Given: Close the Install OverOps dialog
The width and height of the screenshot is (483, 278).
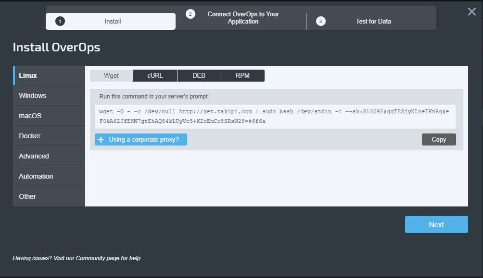Looking at the screenshot, I should [x=471, y=12].
